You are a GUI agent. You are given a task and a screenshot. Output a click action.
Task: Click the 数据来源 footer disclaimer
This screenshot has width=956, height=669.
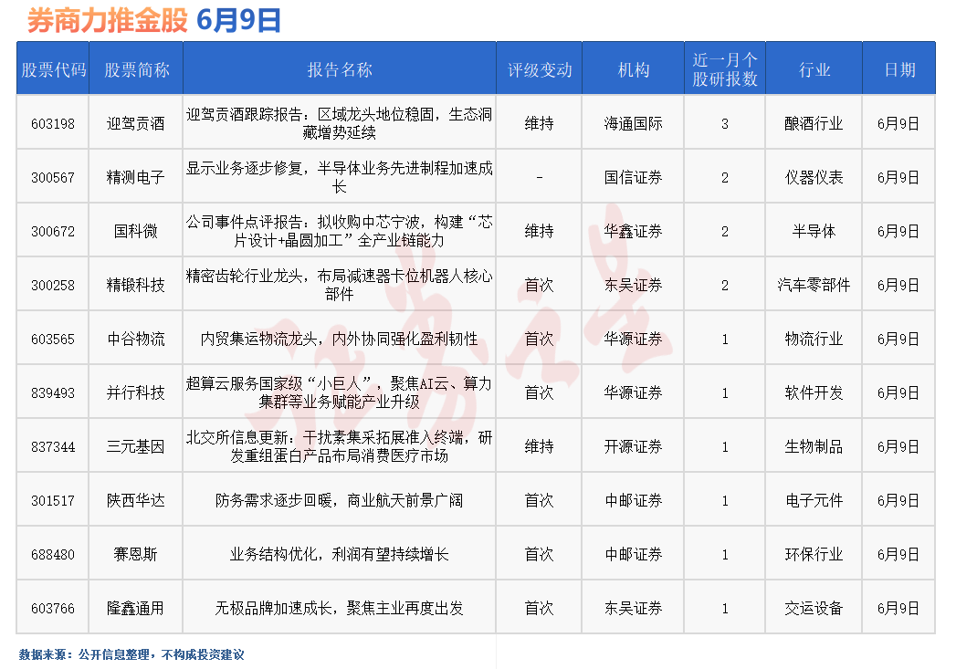click(131, 654)
